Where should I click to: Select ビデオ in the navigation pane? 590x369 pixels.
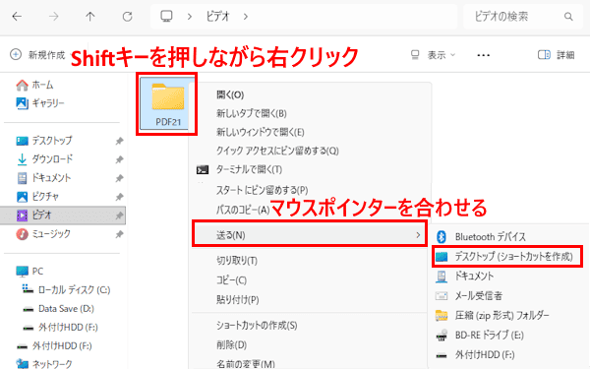point(63,215)
